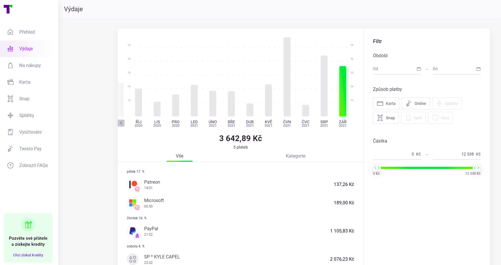
Task: Select the ČVN 2021 chart bar
Action: pyautogui.click(x=287, y=77)
